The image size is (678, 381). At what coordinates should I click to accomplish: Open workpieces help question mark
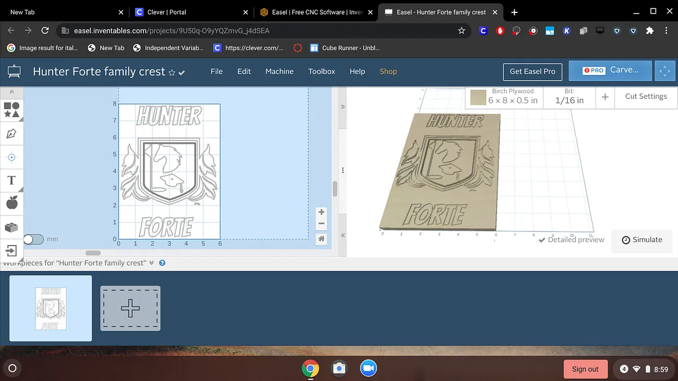162,263
